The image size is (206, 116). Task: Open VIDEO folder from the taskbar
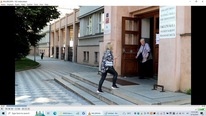[x=66, y=113]
